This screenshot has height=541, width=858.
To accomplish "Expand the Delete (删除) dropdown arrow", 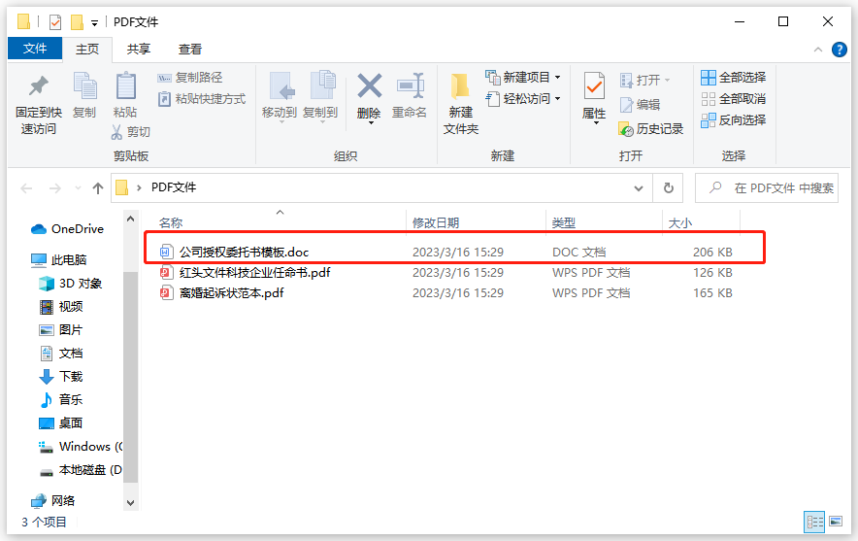I will click(371, 123).
